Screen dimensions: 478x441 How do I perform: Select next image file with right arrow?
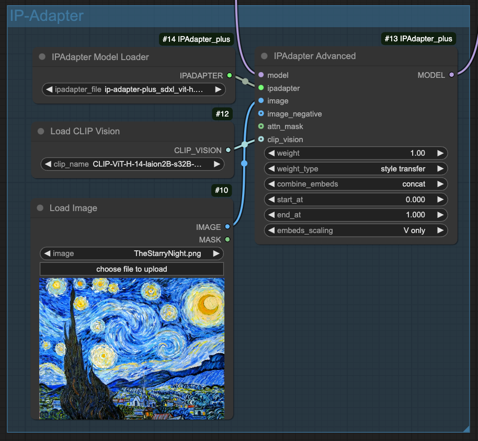click(x=216, y=253)
